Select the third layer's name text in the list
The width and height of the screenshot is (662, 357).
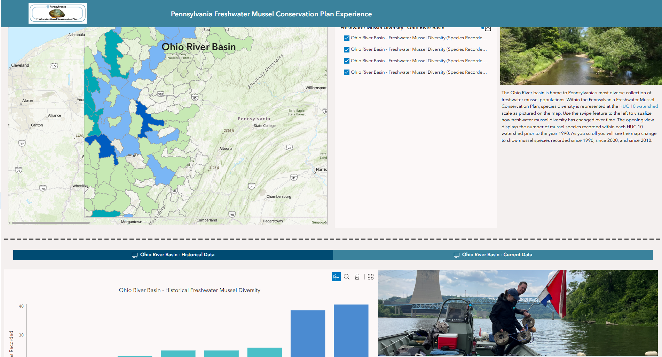[x=418, y=61]
